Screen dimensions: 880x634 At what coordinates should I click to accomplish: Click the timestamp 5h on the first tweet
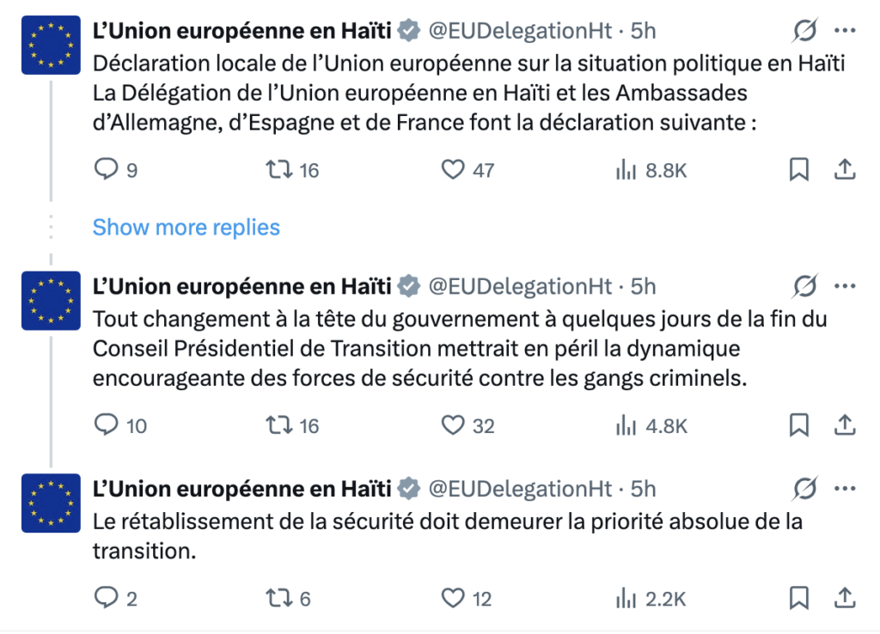(x=642, y=30)
